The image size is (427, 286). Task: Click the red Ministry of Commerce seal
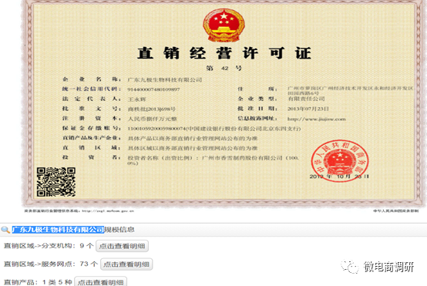click(x=340, y=161)
